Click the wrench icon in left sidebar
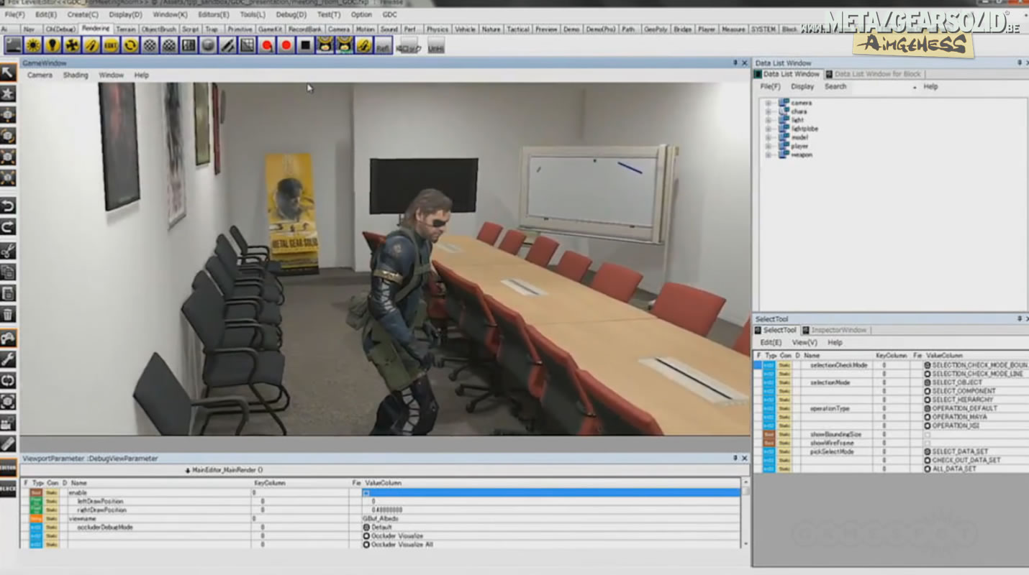The width and height of the screenshot is (1029, 575). click(x=8, y=359)
